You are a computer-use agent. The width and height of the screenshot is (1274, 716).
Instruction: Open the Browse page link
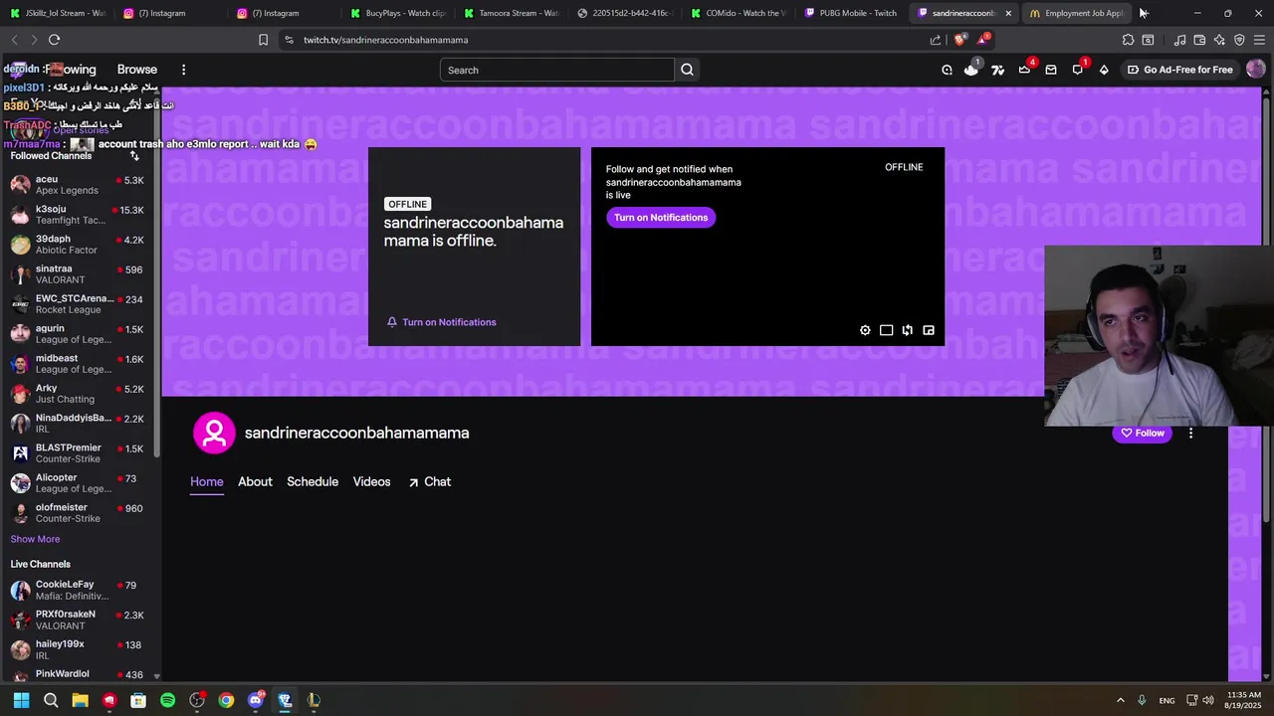137,70
